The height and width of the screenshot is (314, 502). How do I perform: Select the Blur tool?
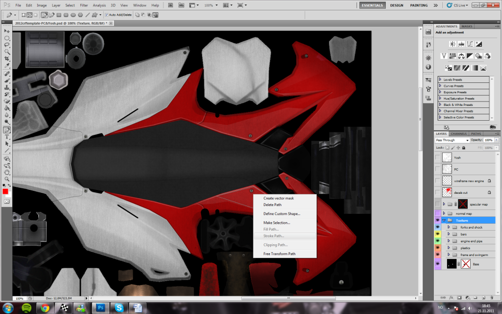[x=7, y=115]
